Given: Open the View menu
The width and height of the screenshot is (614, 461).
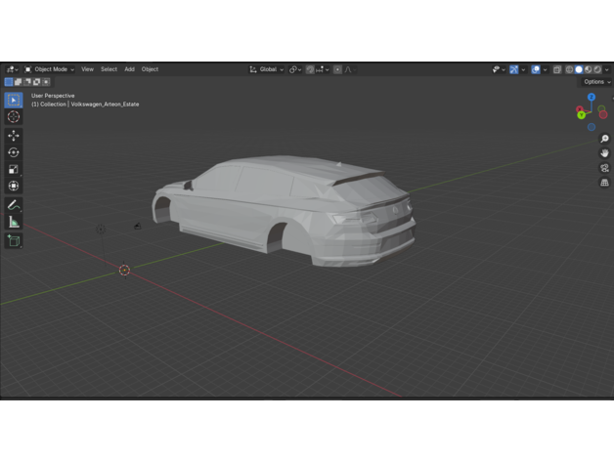Looking at the screenshot, I should [87, 69].
